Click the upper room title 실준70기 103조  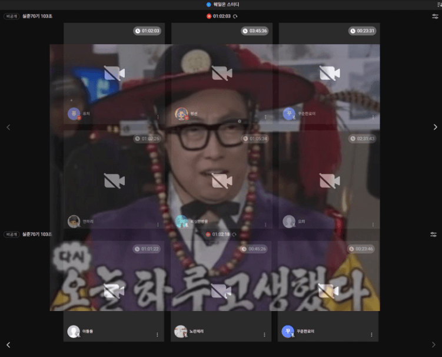click(37, 16)
